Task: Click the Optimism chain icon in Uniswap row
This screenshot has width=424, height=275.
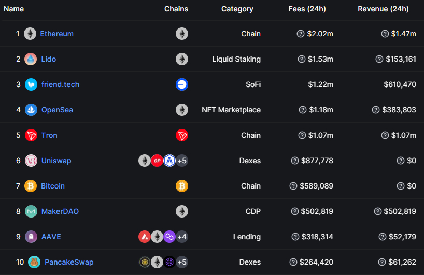Action: [157, 161]
